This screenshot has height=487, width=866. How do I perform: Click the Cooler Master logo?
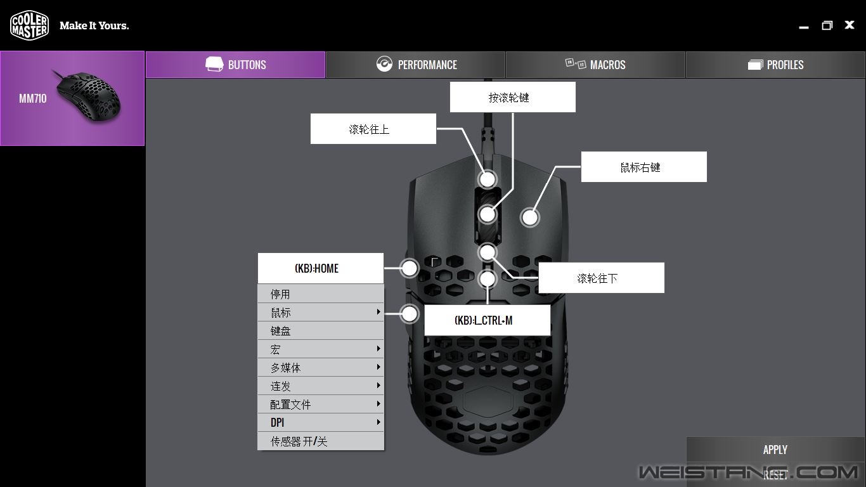29,25
